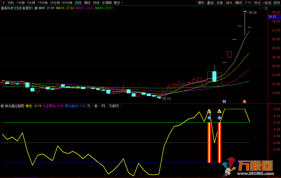Click the first red-yellow signal bar
The image size is (281, 178).
209,143
